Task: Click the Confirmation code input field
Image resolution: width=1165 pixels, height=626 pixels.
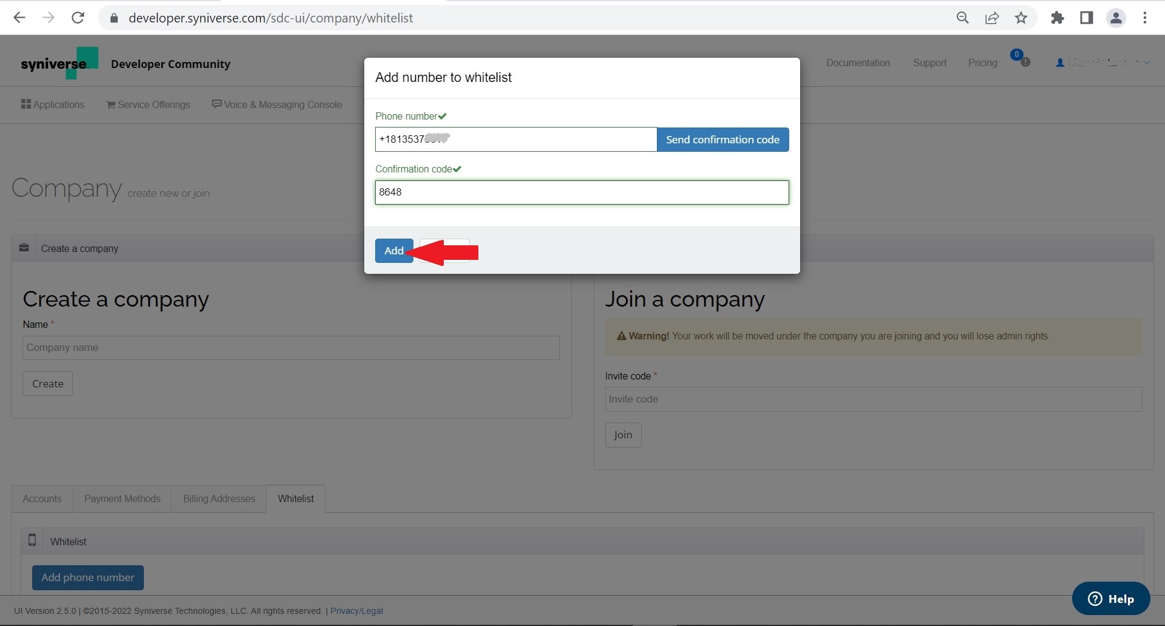Action: coord(582,192)
